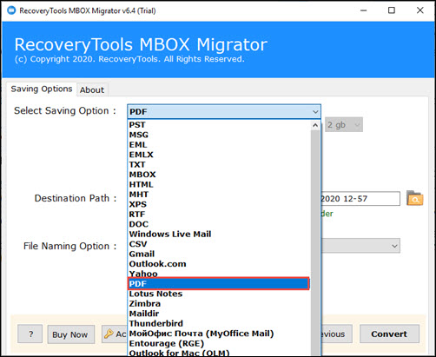
Task: Open the browse destination folder icon
Action: point(414,198)
